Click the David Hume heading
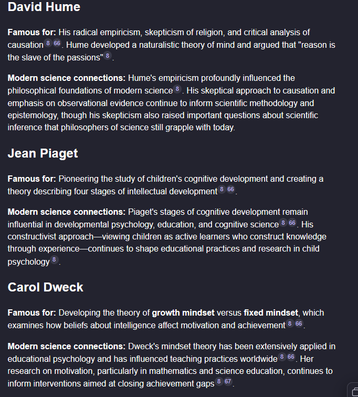This screenshot has height=397, width=358. 44,7
